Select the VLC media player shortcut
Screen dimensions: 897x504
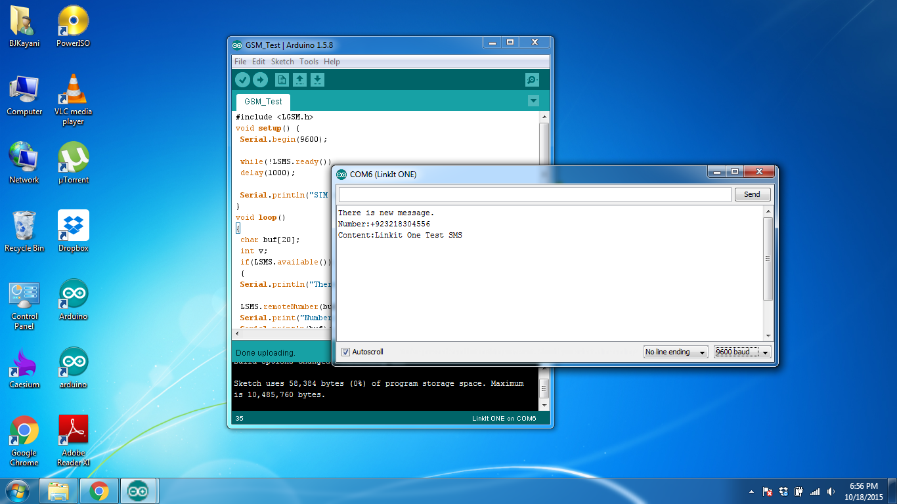73,100
